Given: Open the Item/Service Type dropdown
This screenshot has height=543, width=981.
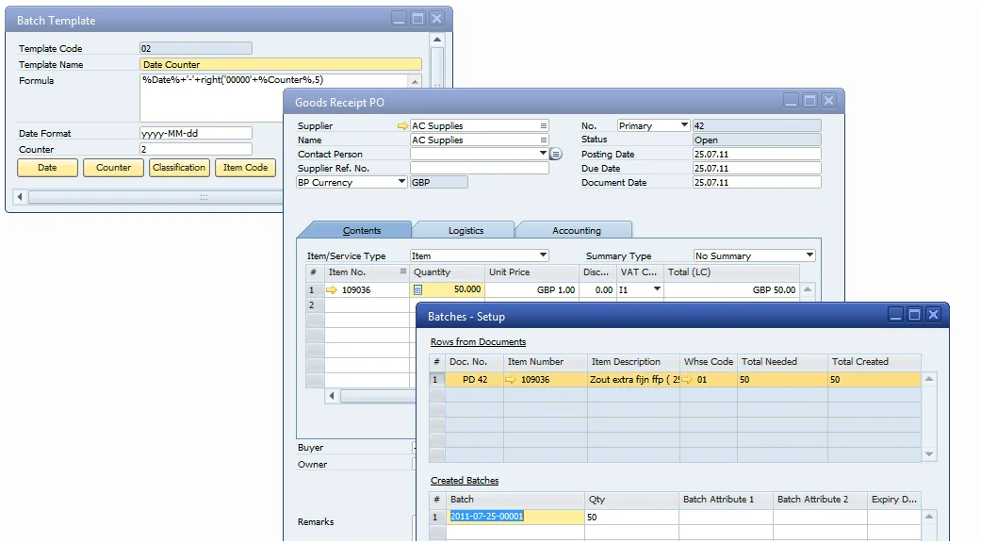Looking at the screenshot, I should click(x=543, y=255).
